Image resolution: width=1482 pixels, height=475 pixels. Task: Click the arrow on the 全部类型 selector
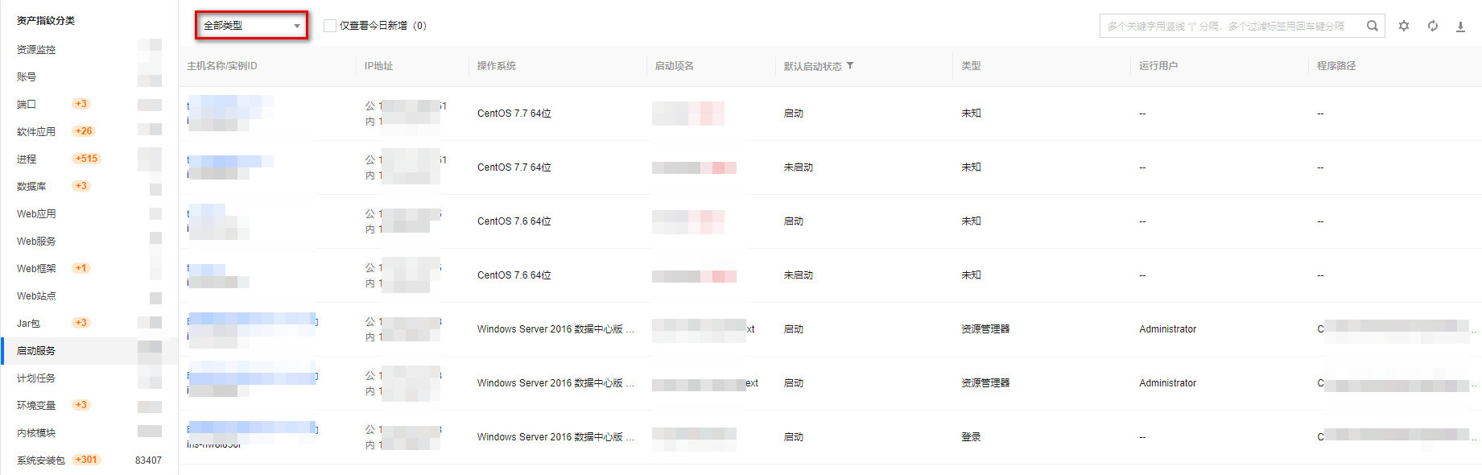point(297,26)
